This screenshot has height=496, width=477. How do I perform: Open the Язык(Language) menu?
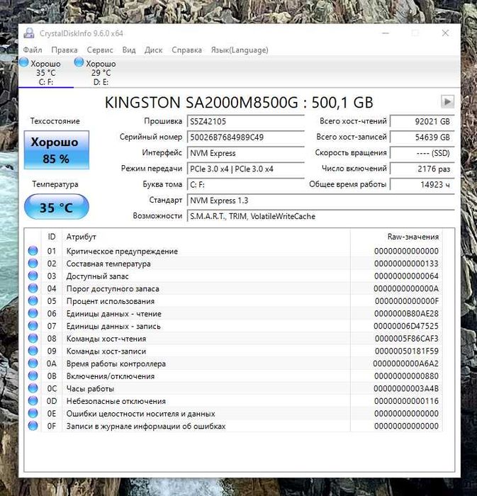(240, 50)
